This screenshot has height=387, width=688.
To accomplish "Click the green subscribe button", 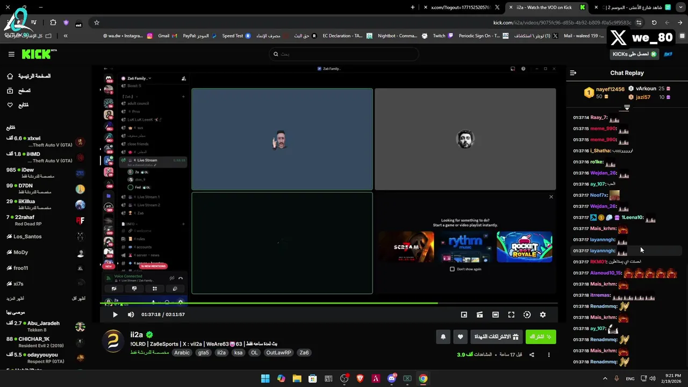I will tap(541, 337).
